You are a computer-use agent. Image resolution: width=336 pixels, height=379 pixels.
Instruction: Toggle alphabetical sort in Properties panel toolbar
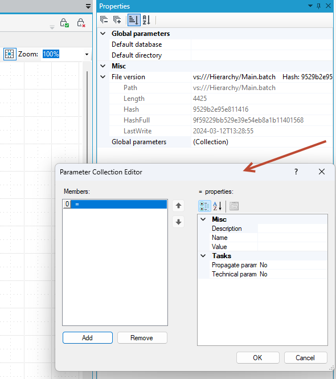pyautogui.click(x=146, y=20)
